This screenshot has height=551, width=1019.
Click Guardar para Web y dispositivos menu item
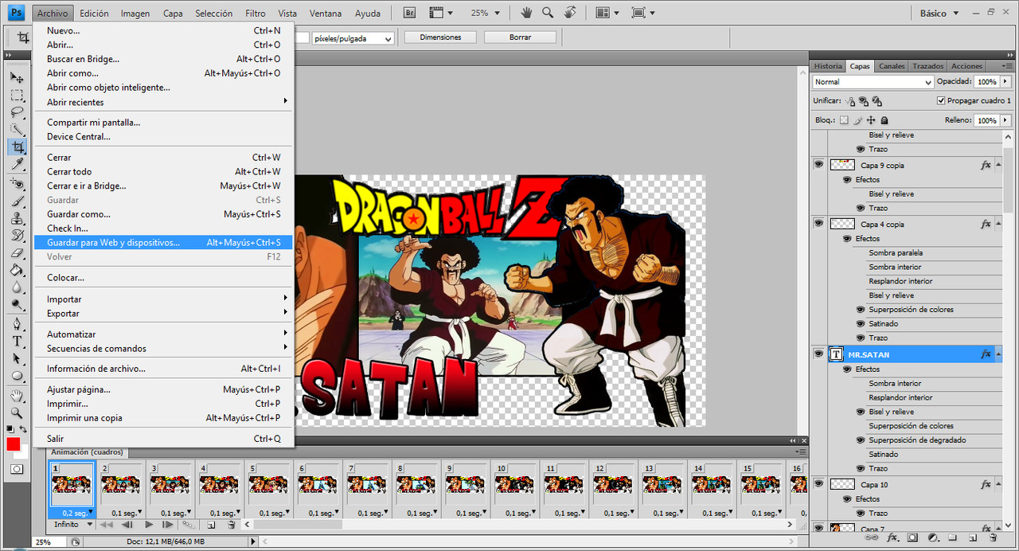(x=163, y=242)
